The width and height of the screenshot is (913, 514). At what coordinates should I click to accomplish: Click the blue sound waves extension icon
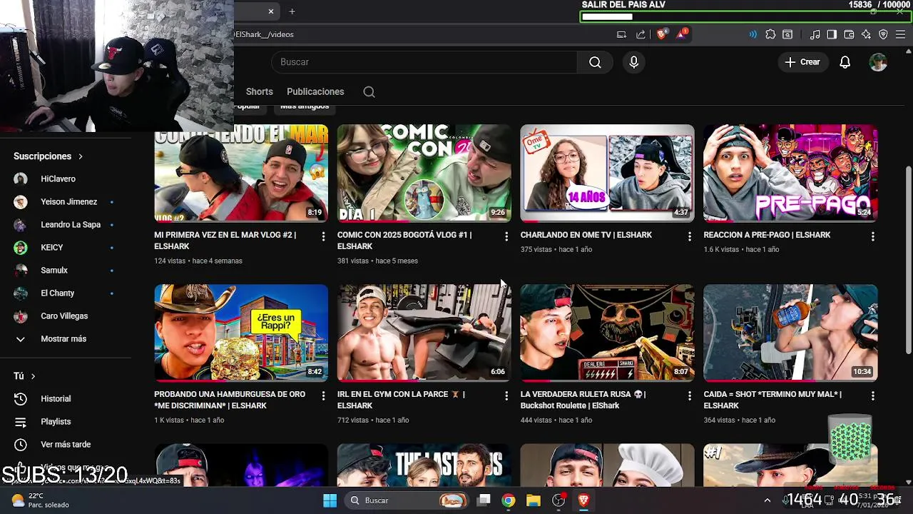coord(753,34)
